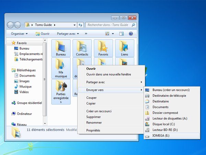Expand Partager avec in context menu
The image size is (206, 155).
point(111,82)
